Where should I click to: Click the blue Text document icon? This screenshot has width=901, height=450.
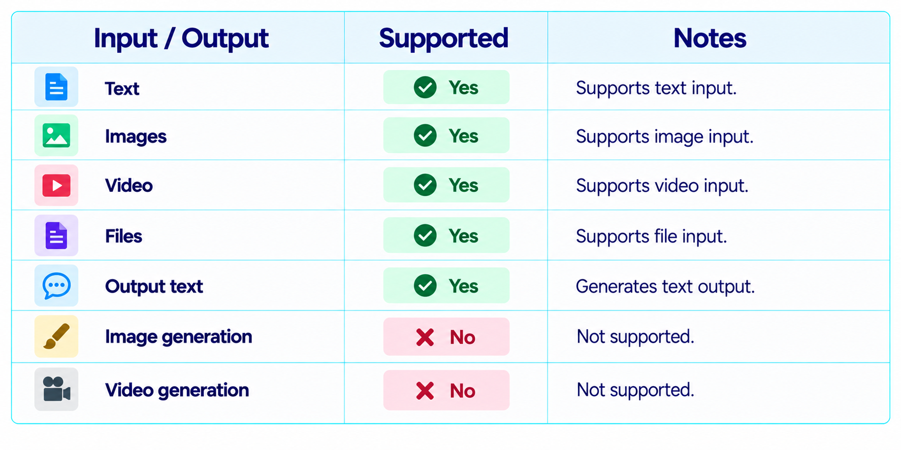56,87
